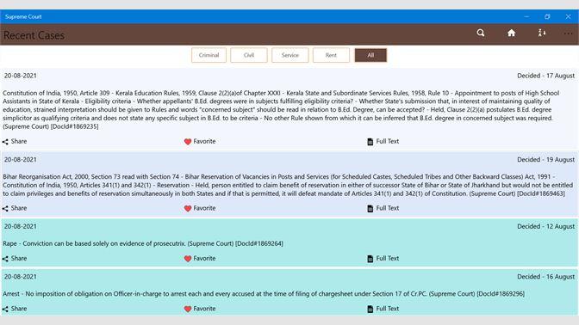Open the more options ellipsis menu
This screenshot has height=325, width=579.
pyautogui.click(x=569, y=34)
